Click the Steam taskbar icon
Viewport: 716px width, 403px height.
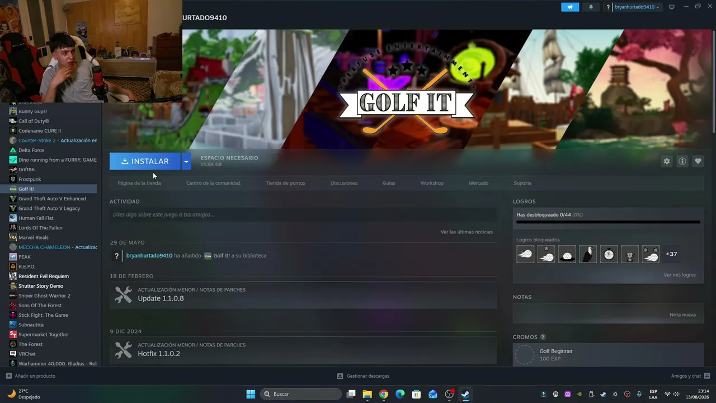coord(465,394)
